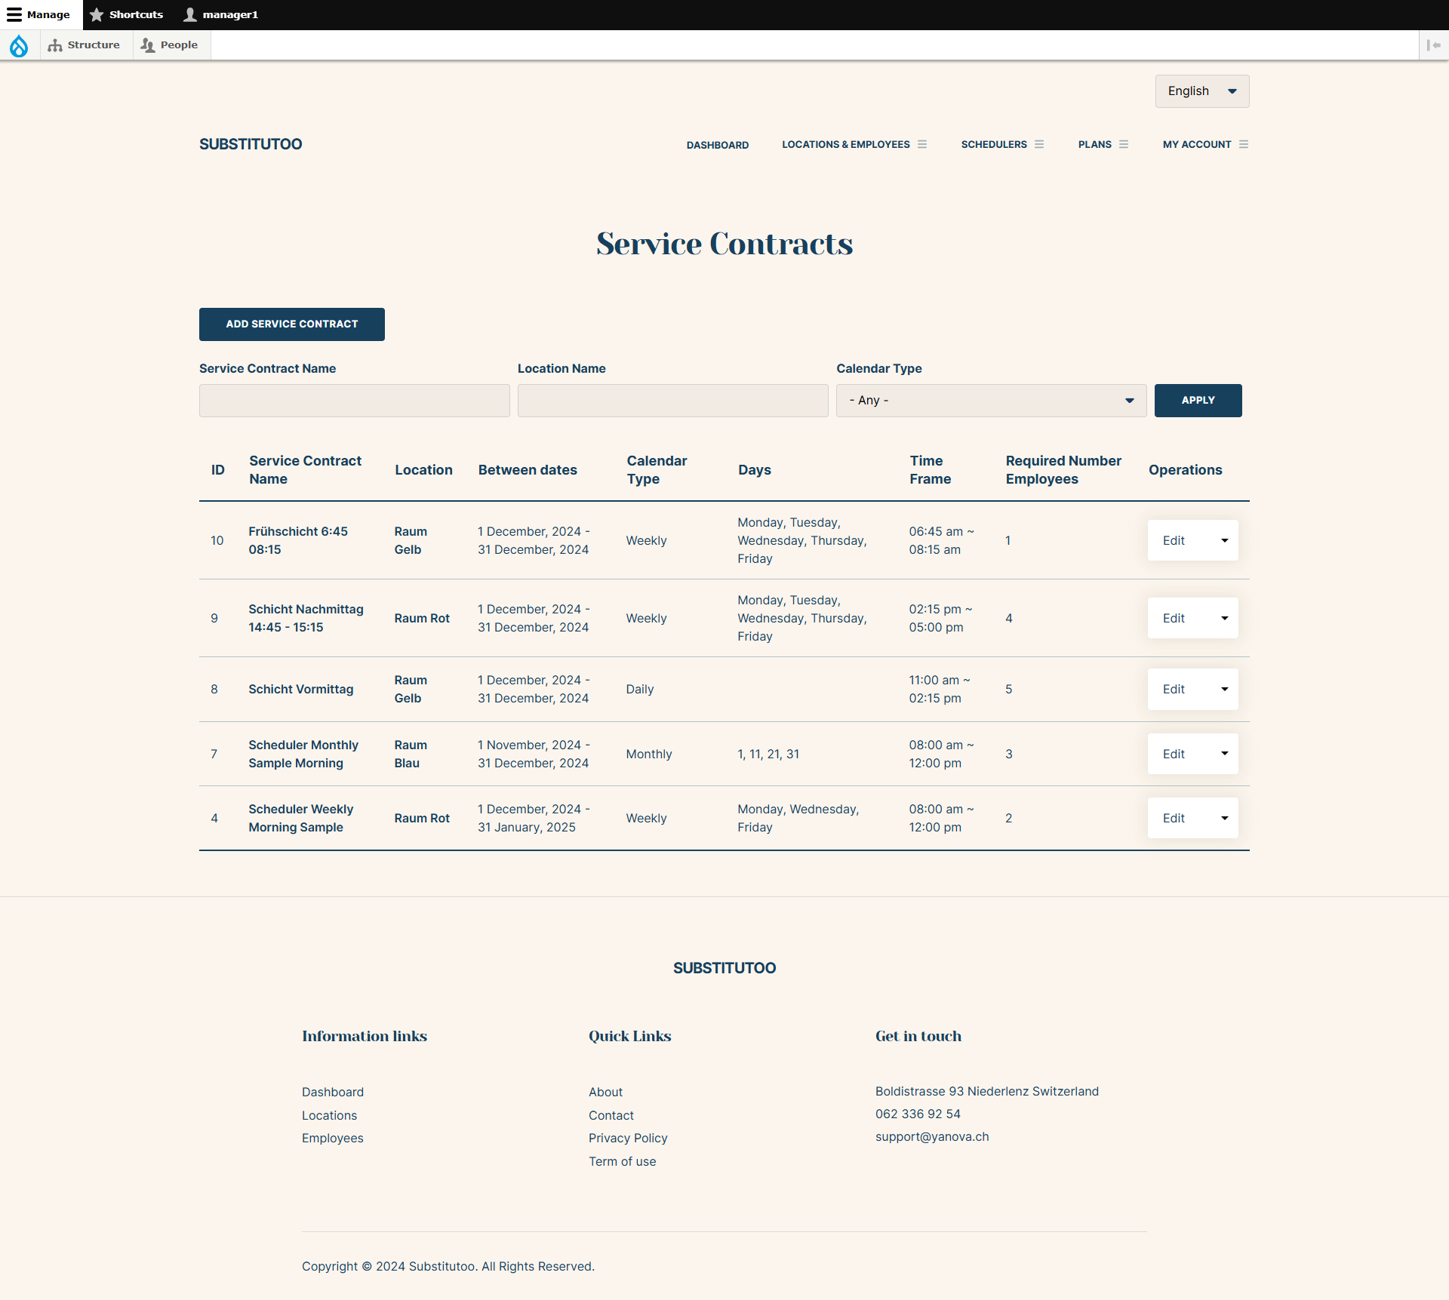The height and width of the screenshot is (1300, 1449).
Task: Expand operations arrow for Frühschicht row
Action: 1225,540
